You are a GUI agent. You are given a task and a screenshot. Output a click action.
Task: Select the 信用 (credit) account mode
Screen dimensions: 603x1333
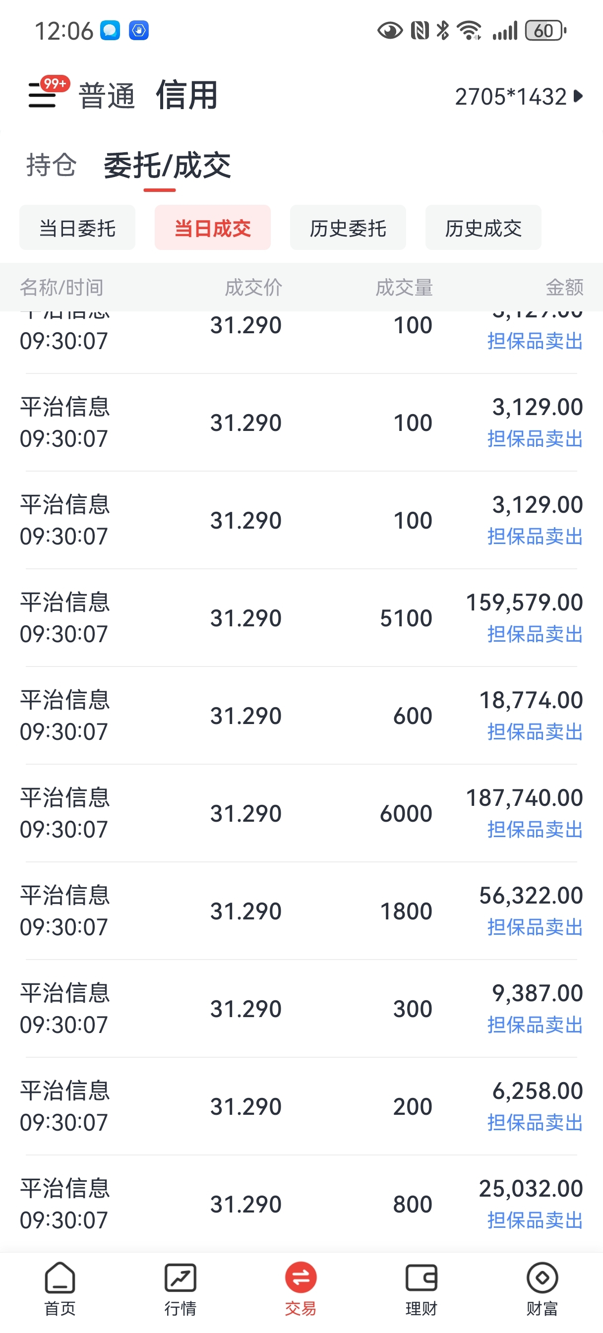click(x=186, y=95)
